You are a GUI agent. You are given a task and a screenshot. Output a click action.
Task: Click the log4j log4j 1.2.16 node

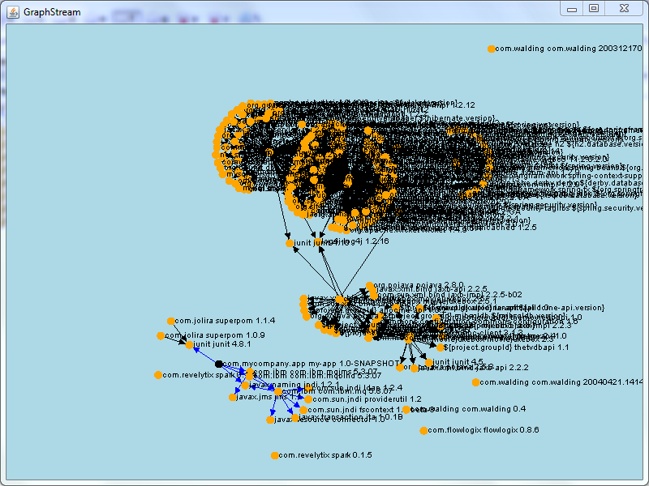[318, 242]
